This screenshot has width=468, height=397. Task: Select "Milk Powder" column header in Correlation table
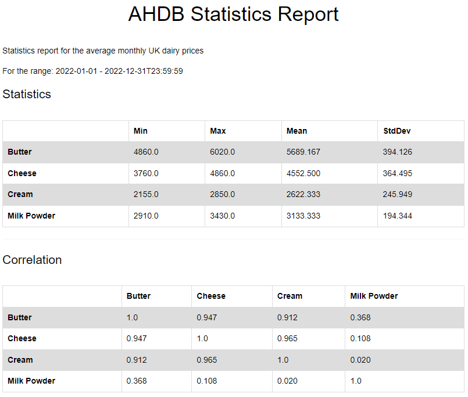point(374,296)
